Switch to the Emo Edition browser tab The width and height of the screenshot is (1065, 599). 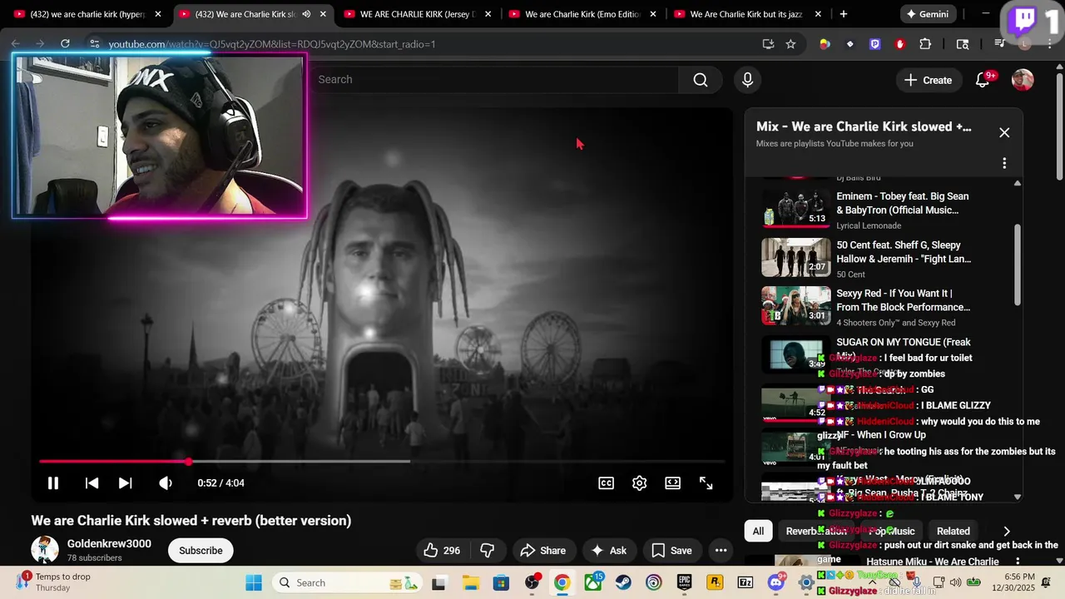(x=582, y=14)
